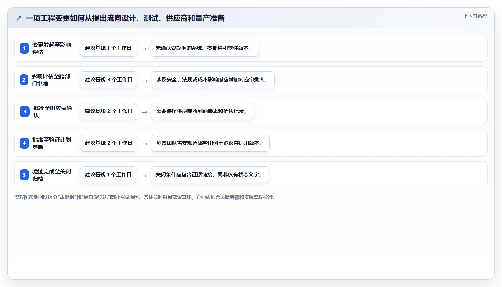Select step badge number 3
Screen dimensions: 502x287
coord(25,111)
